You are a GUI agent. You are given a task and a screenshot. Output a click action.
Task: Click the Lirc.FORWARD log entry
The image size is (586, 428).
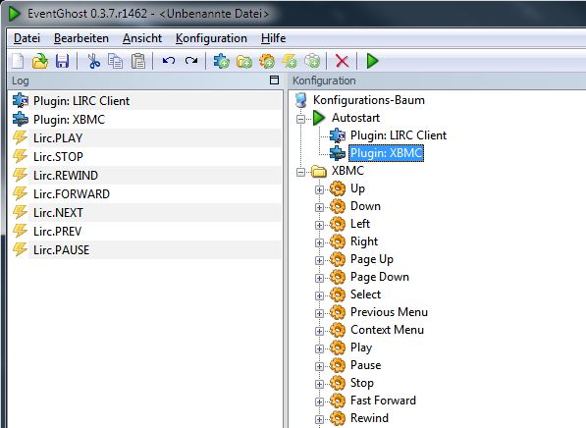tap(72, 194)
